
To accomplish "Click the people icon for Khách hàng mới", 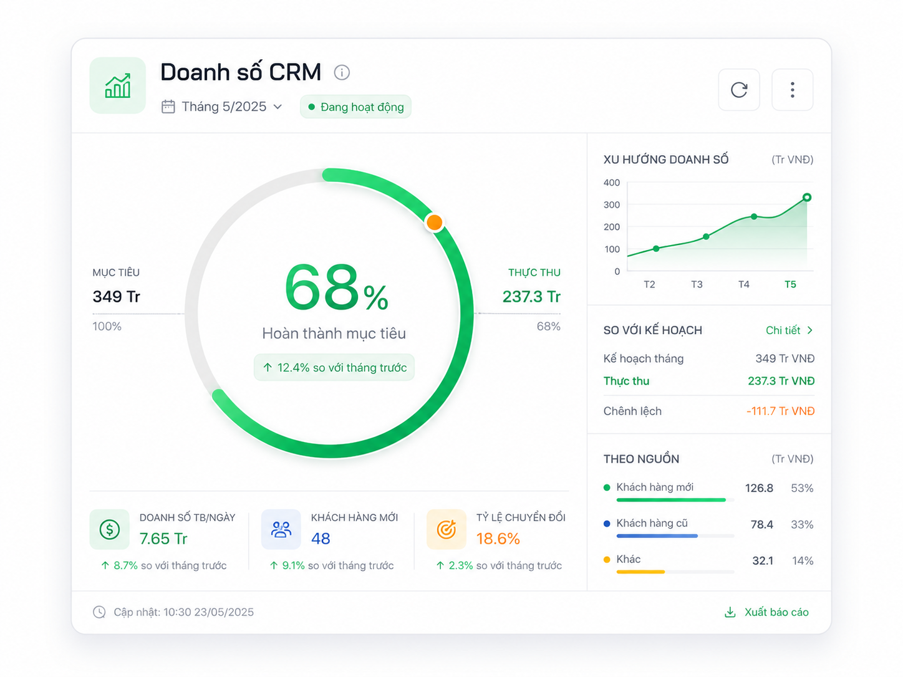I will tap(281, 530).
